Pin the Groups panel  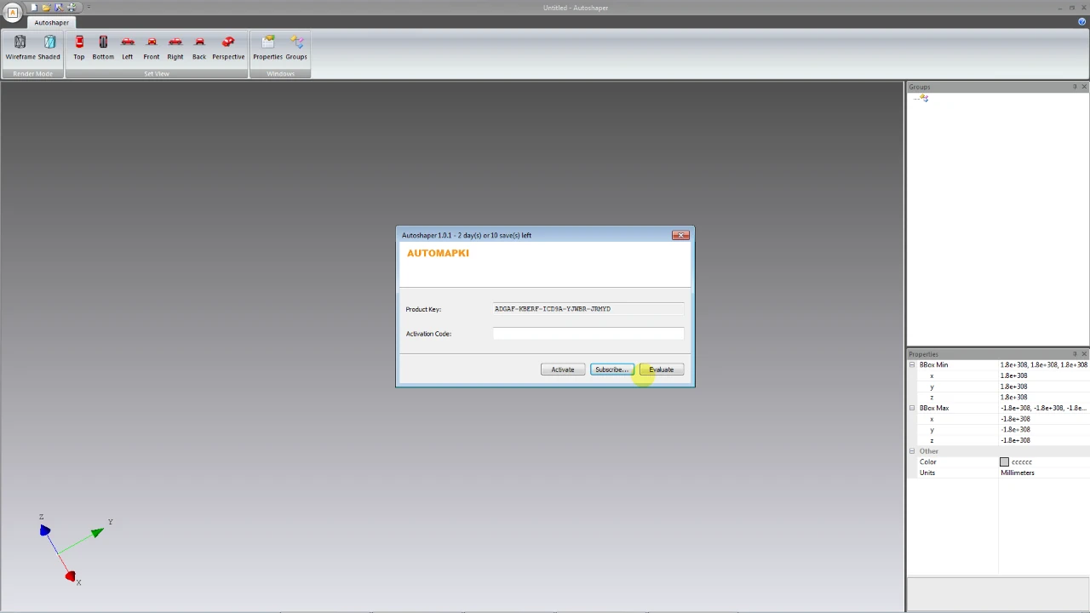(1075, 87)
